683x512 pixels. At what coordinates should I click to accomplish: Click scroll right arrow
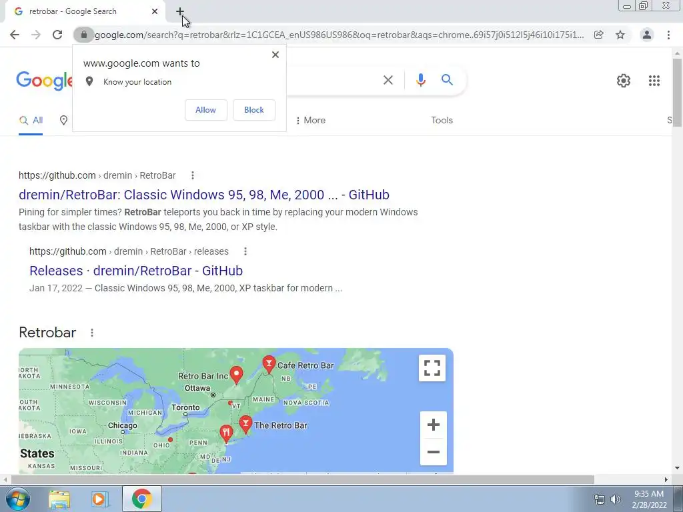click(x=666, y=479)
